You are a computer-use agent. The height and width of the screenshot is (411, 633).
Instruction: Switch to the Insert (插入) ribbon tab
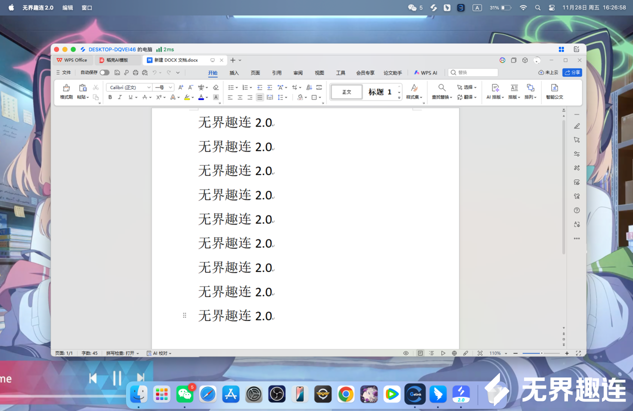[234, 73]
